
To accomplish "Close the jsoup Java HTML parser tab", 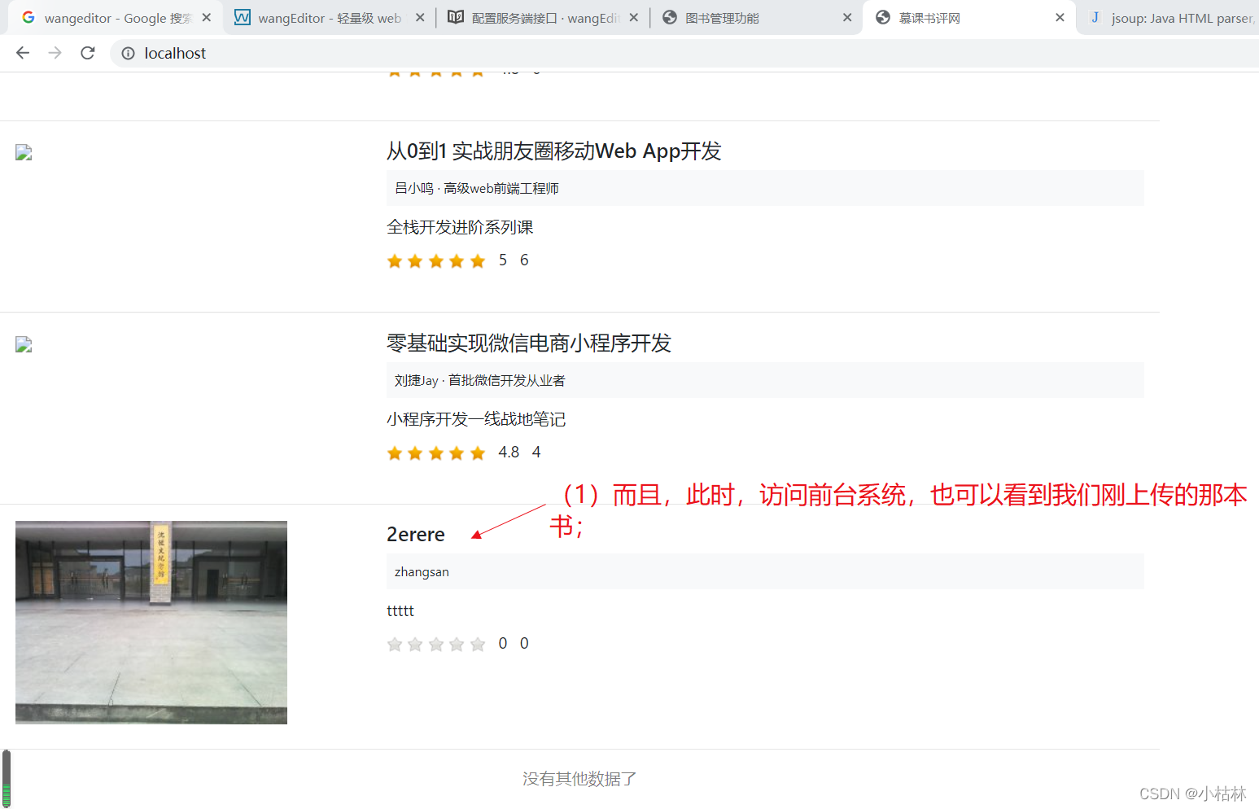I will coord(1254,16).
